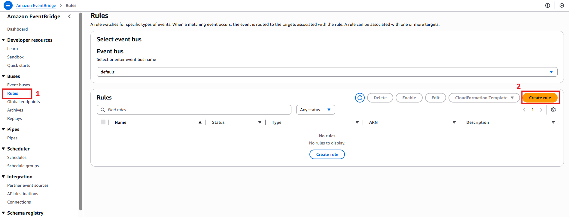This screenshot has height=217, width=569.
Task: Collapse the Schema registry section
Action: [3, 213]
